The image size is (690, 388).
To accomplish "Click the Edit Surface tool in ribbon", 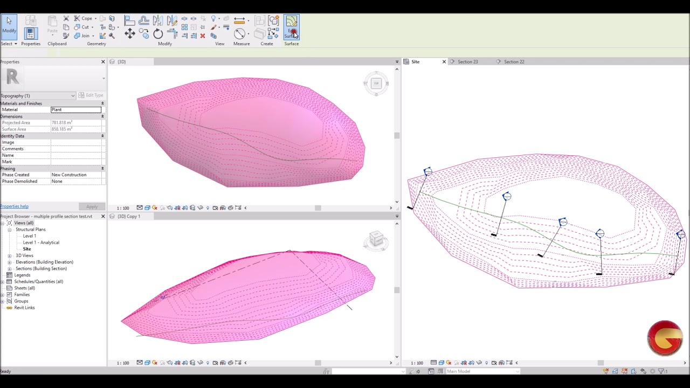I will [291, 27].
